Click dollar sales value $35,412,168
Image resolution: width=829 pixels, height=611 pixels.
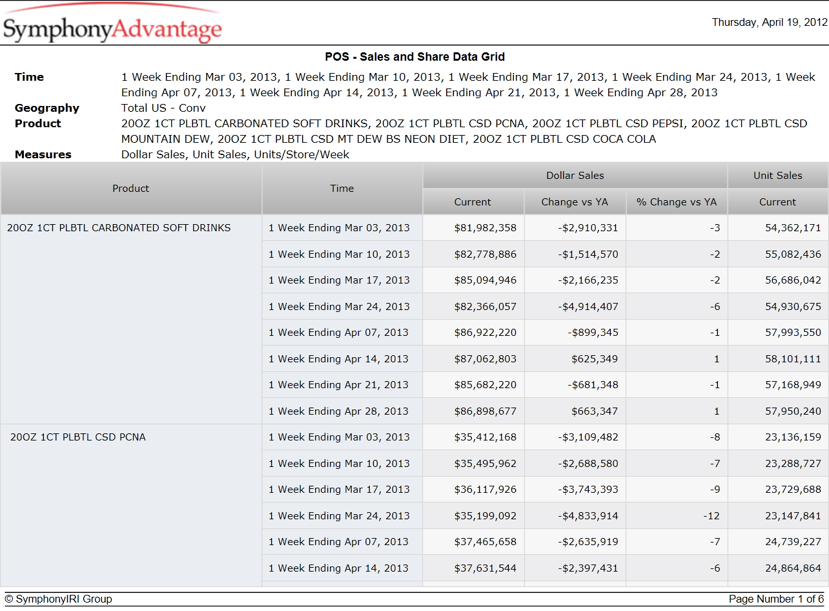(486, 437)
